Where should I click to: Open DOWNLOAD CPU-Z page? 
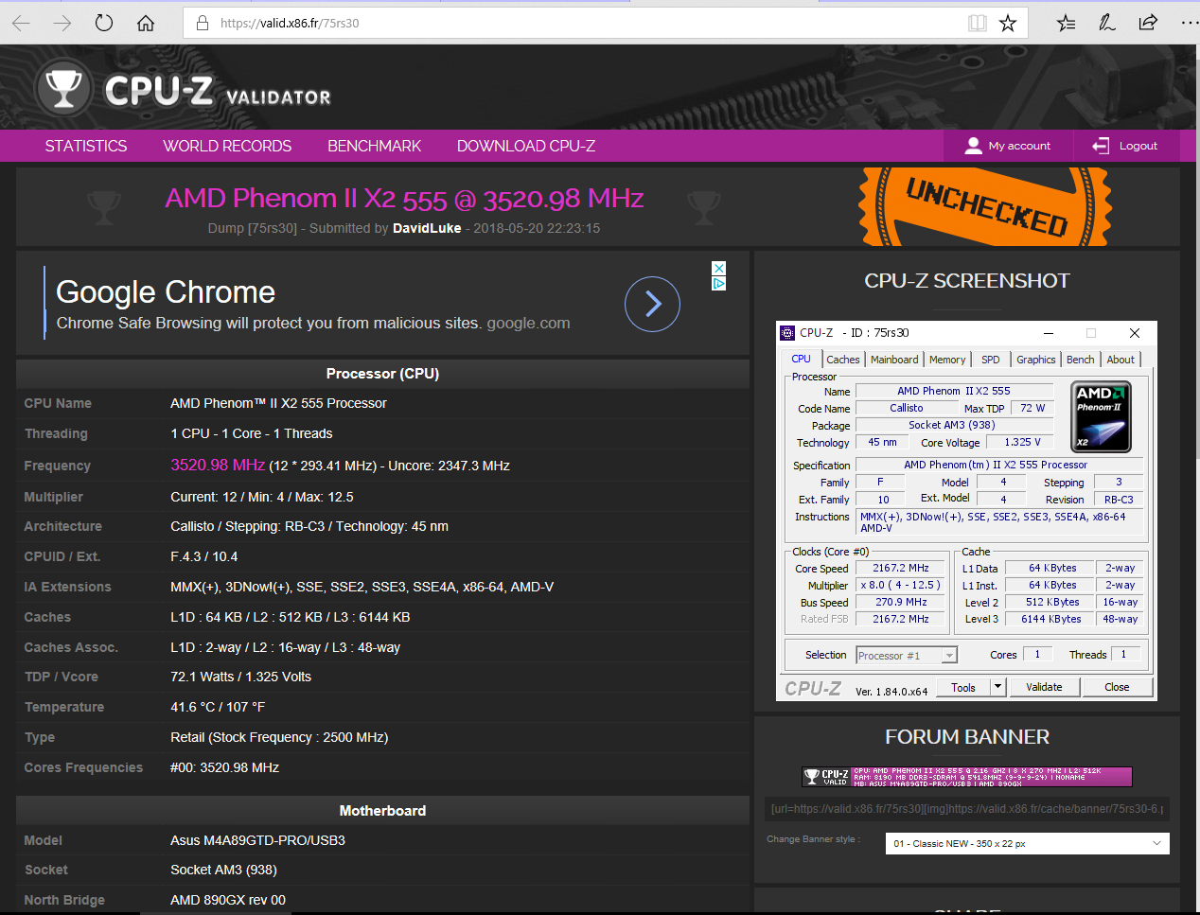click(526, 146)
